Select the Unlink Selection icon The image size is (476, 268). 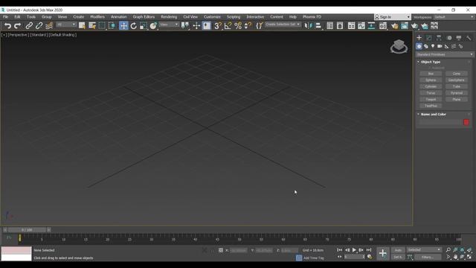(39, 26)
